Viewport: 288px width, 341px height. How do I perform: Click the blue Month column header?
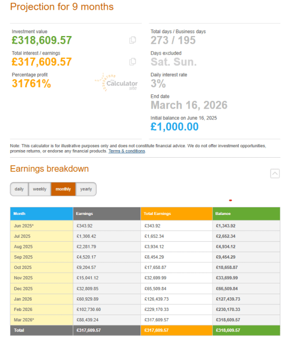[42, 213]
